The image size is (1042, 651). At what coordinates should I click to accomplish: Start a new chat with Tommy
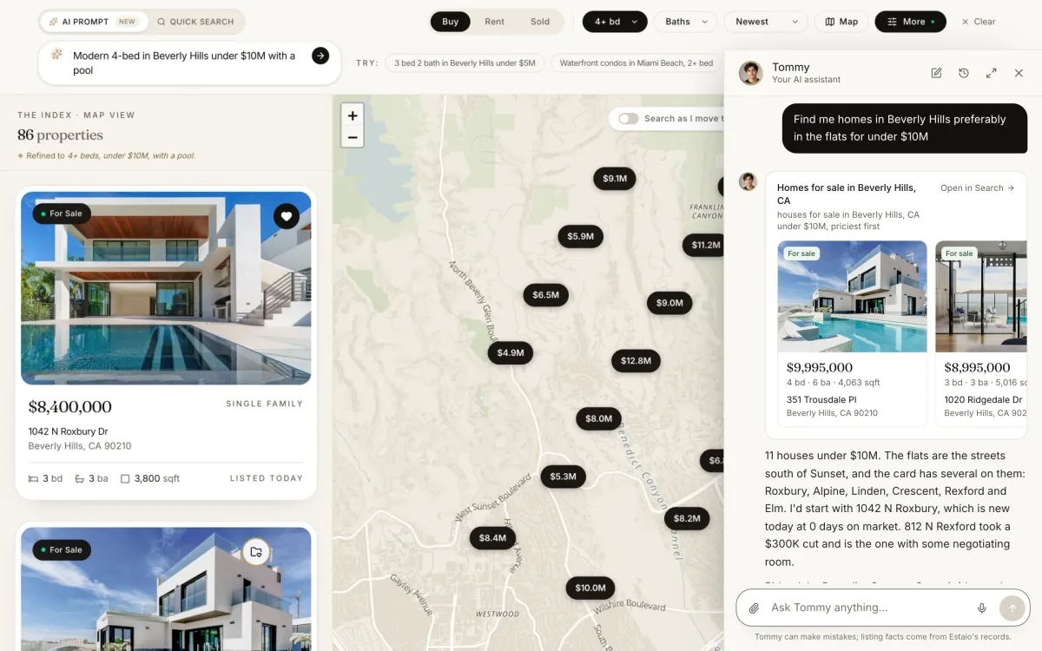936,73
